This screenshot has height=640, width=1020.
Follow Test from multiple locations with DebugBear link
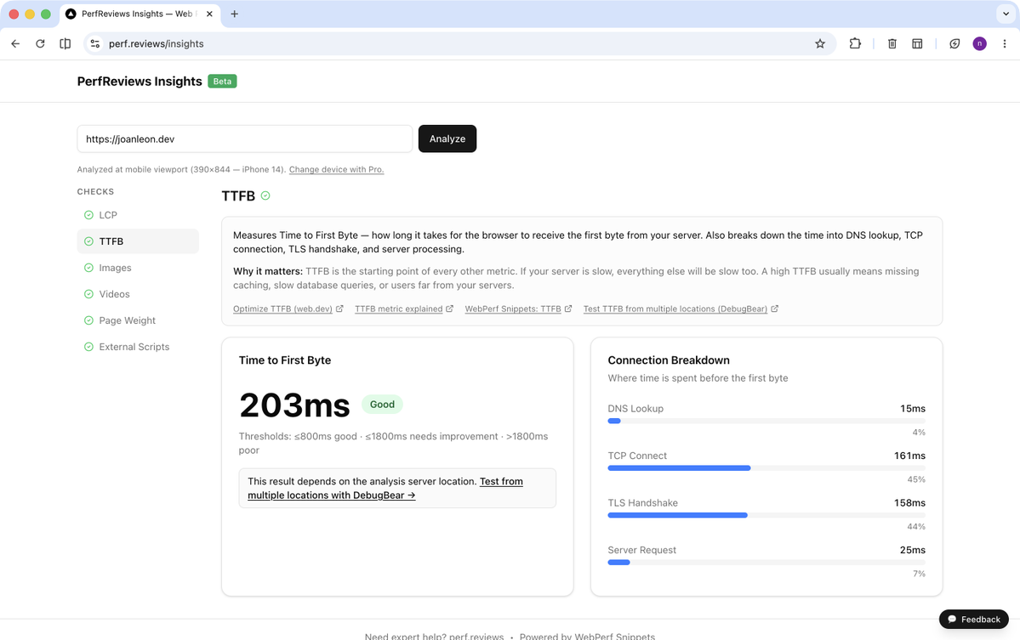pos(385,488)
